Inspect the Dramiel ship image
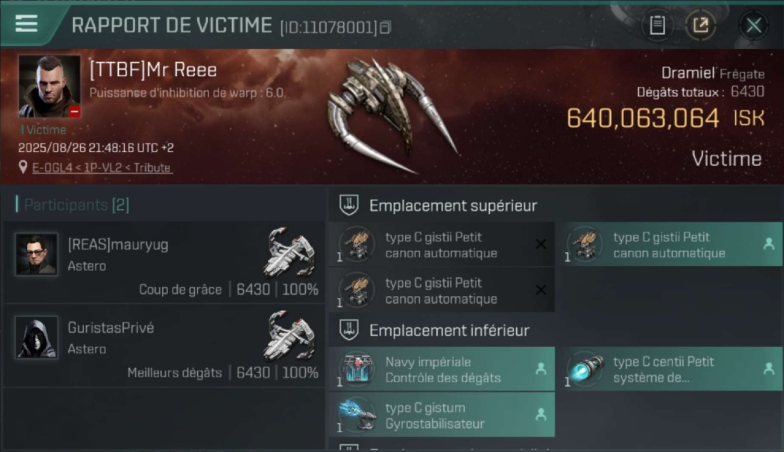The image size is (784, 452). [x=392, y=115]
